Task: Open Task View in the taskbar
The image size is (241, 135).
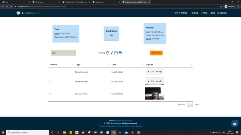Action: click(x=58, y=133)
